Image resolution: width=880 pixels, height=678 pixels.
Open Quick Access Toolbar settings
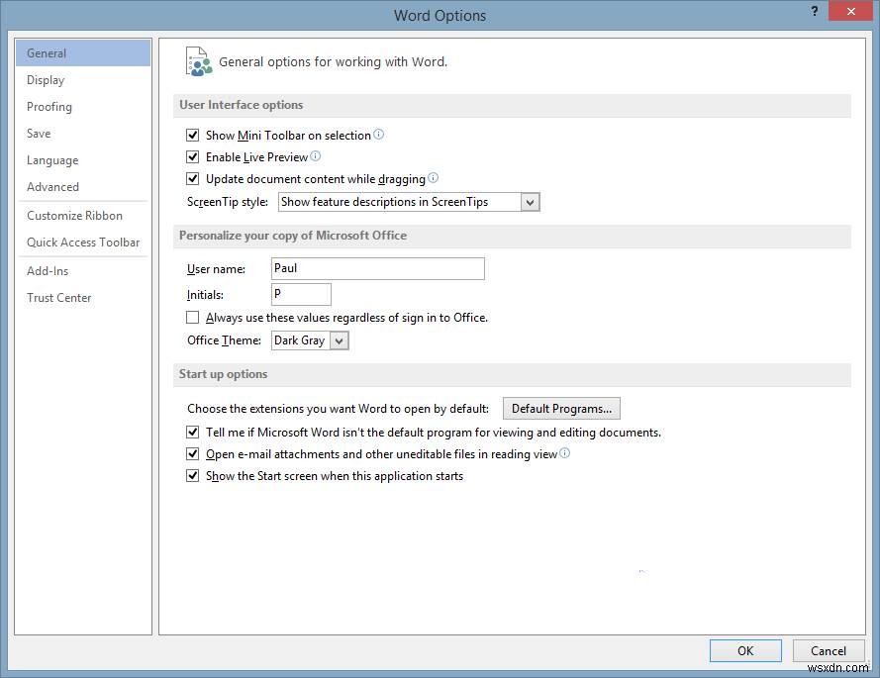click(x=83, y=242)
